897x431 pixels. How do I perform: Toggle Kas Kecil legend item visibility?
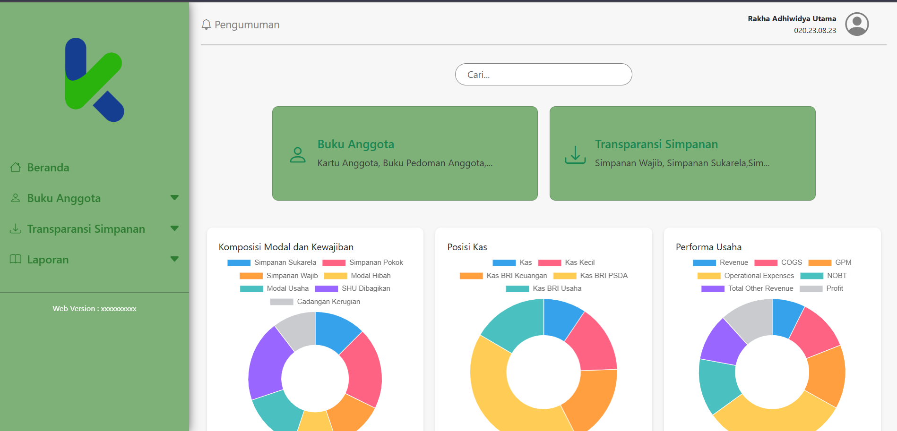[566, 262]
